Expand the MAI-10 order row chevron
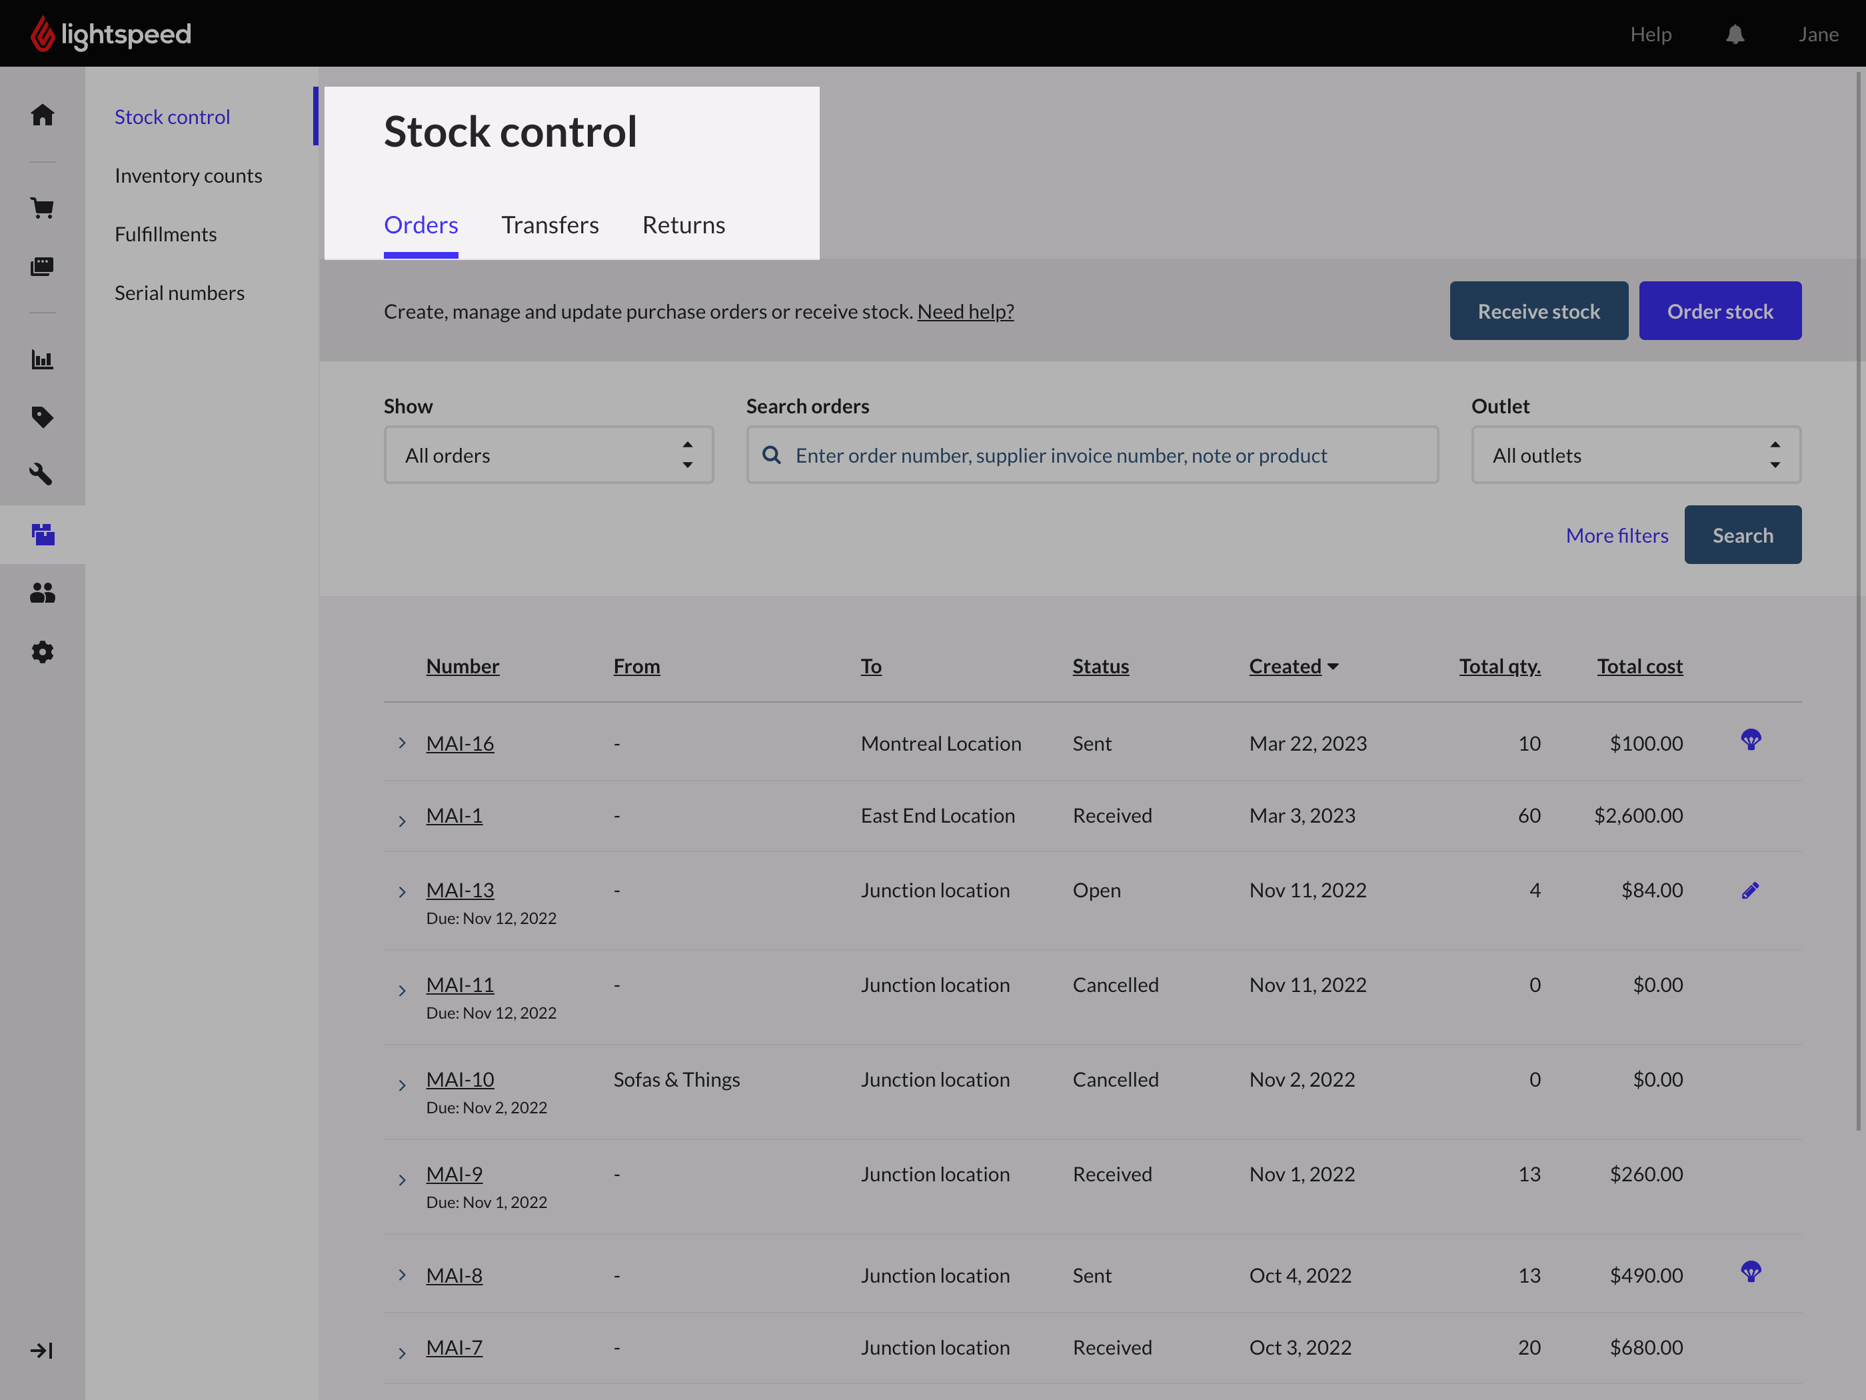The image size is (1866, 1400). (403, 1085)
